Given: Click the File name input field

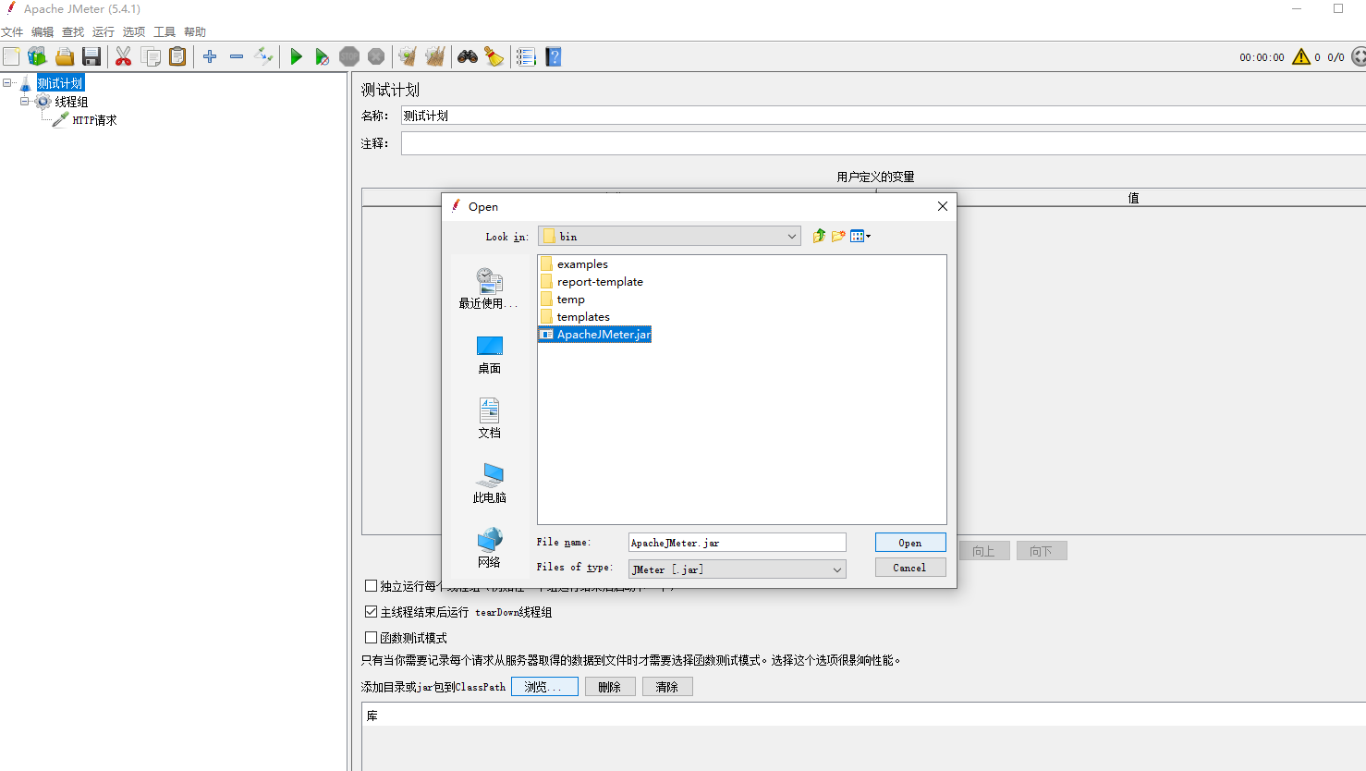Looking at the screenshot, I should (x=738, y=543).
